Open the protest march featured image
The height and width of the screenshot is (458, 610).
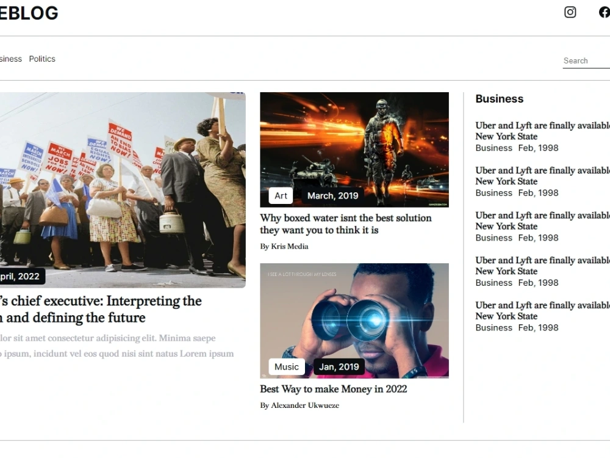[123, 190]
